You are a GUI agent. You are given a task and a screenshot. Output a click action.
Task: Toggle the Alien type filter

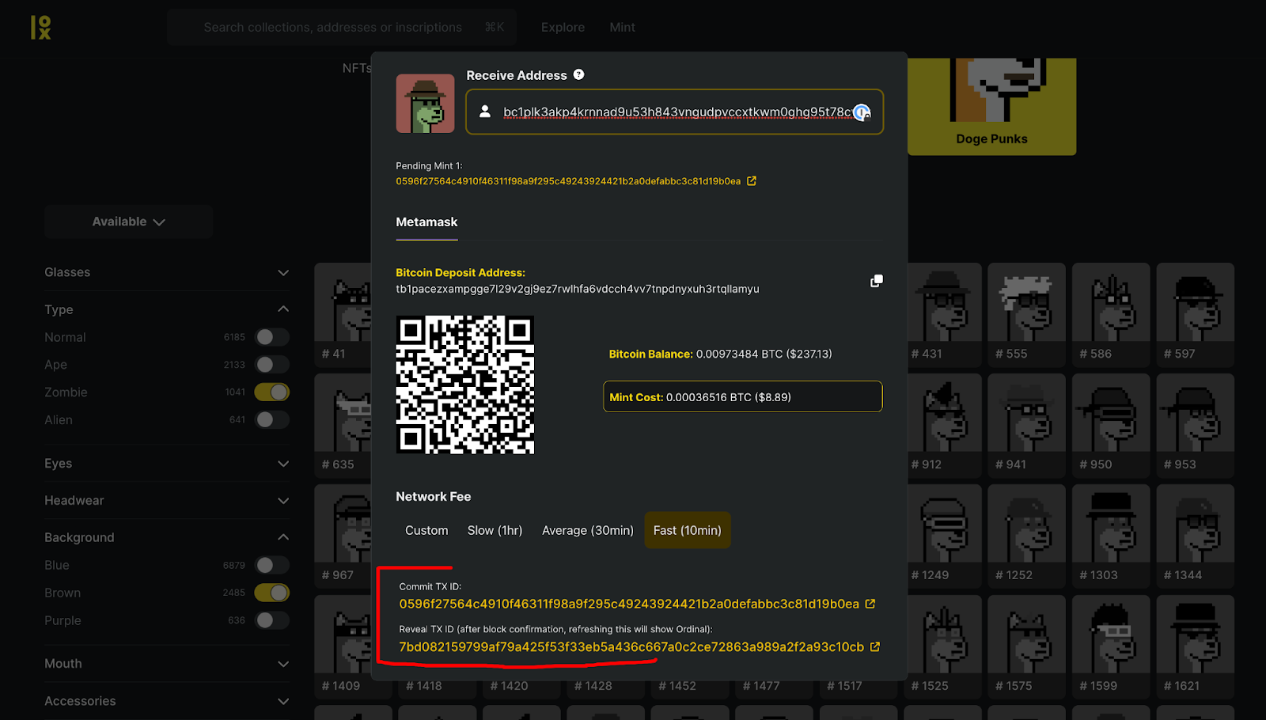tap(272, 419)
